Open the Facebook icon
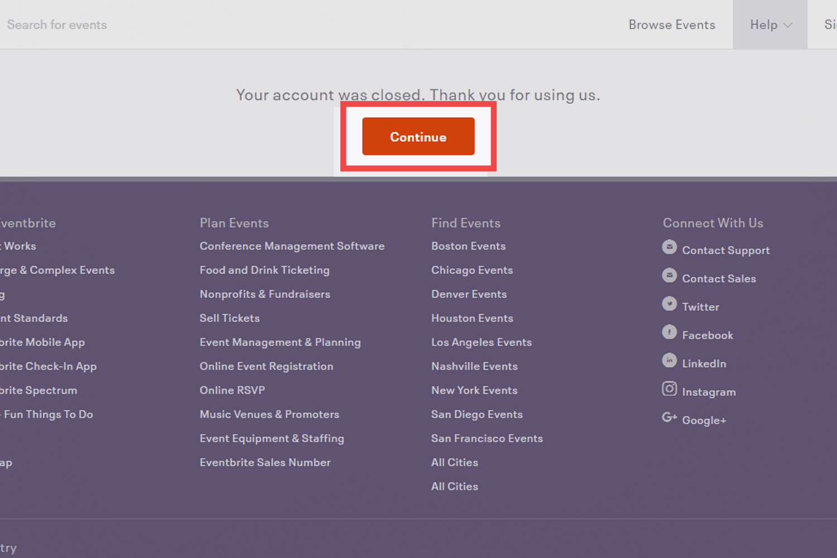837x558 pixels. click(x=669, y=332)
